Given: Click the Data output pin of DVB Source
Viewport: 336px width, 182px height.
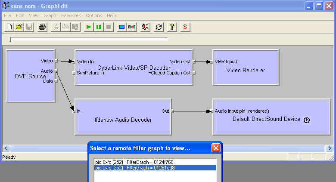Looking at the screenshot, I should [56, 81].
